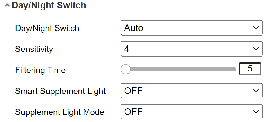Image resolution: width=267 pixels, height=122 pixels.
Task: Click the OFF text in Supplement Light Mode
Action: pos(133,112)
